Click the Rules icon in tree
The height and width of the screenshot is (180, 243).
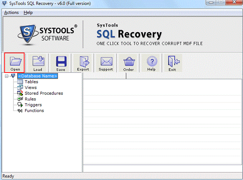pyautogui.click(x=20, y=99)
